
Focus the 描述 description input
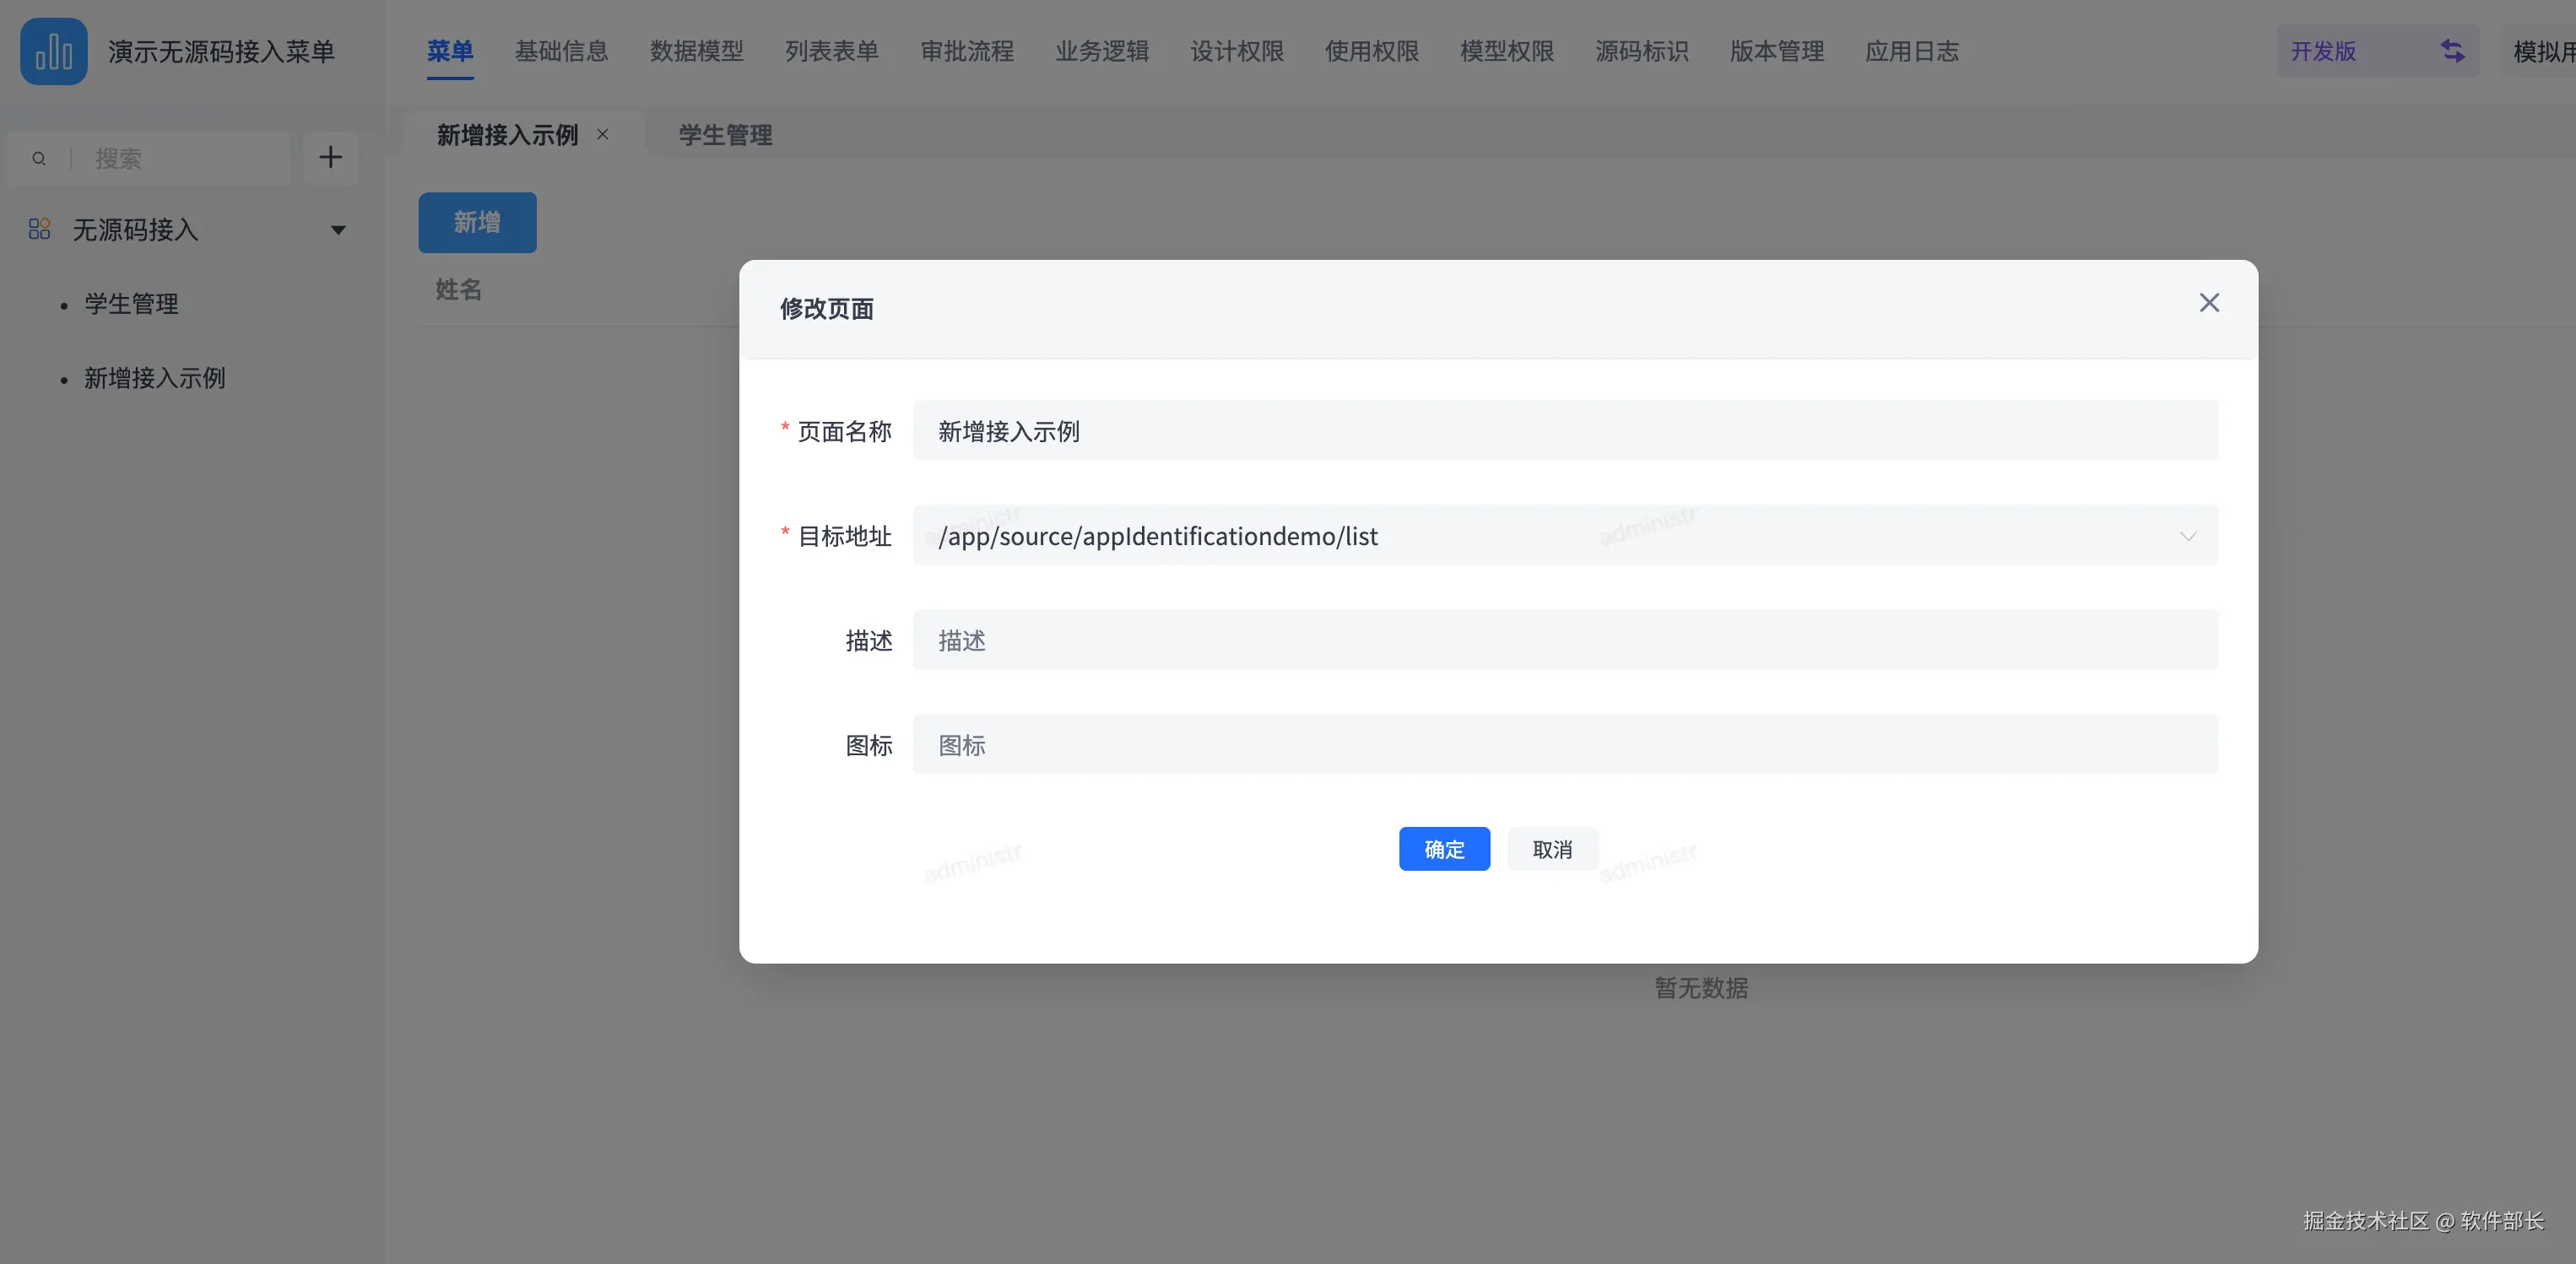pos(1564,640)
